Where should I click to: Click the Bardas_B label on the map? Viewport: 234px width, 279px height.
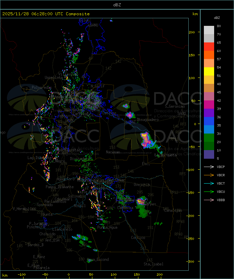35,245
